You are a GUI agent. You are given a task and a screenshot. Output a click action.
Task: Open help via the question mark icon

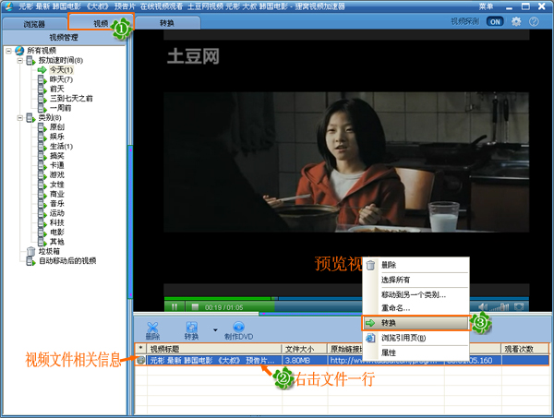534,21
